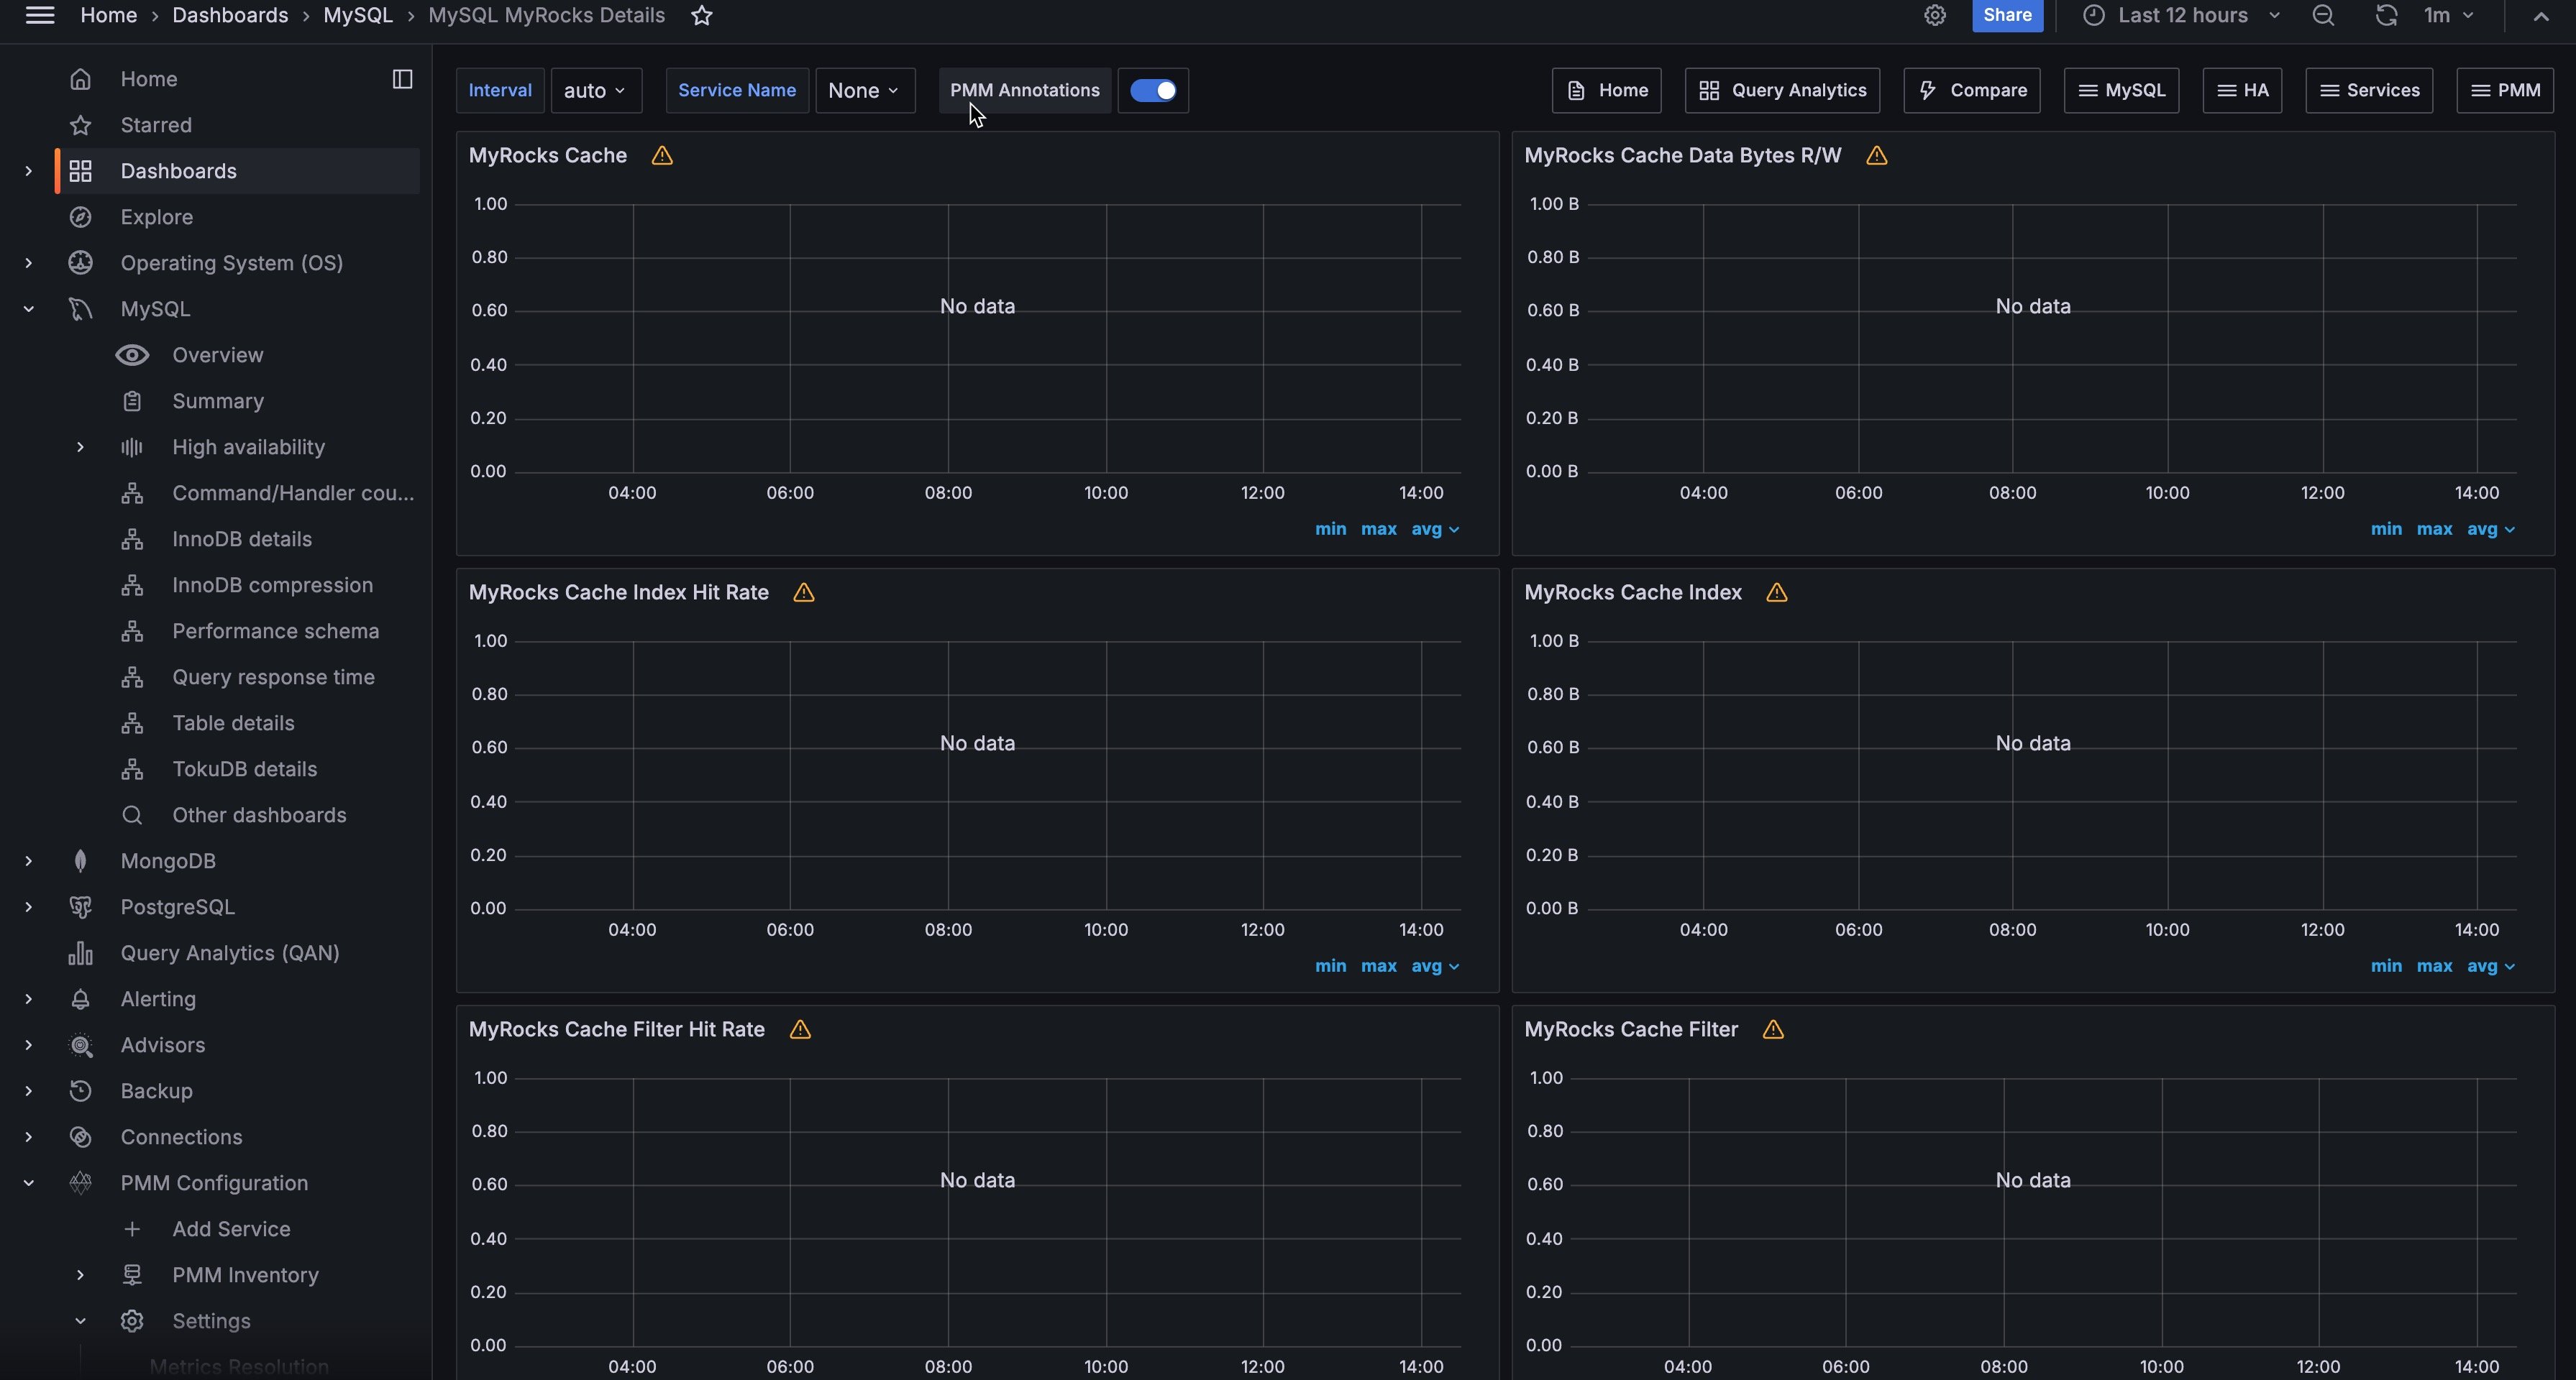Collapse the top toolbar with chevron
The image size is (2576, 1380).
click(2540, 16)
